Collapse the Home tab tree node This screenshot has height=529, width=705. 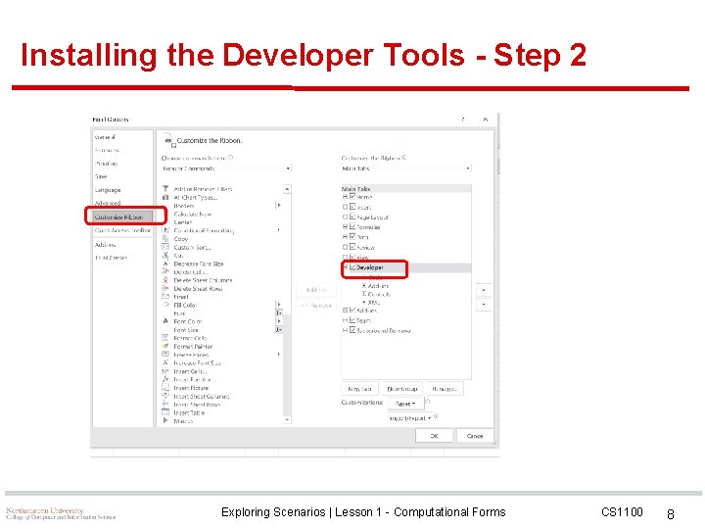[x=345, y=197]
